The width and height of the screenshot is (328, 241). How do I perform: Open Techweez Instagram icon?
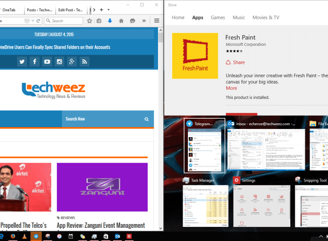coord(60,61)
